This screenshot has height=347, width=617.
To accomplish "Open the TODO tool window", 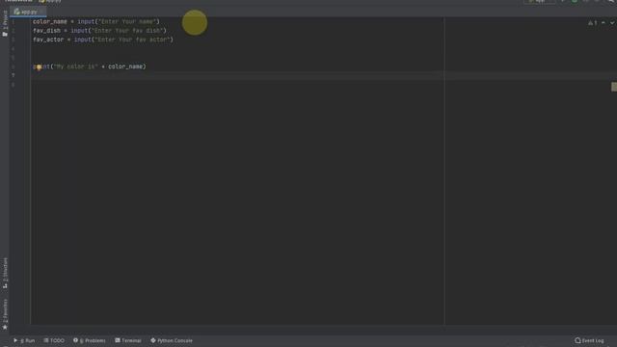I will tap(54, 340).
